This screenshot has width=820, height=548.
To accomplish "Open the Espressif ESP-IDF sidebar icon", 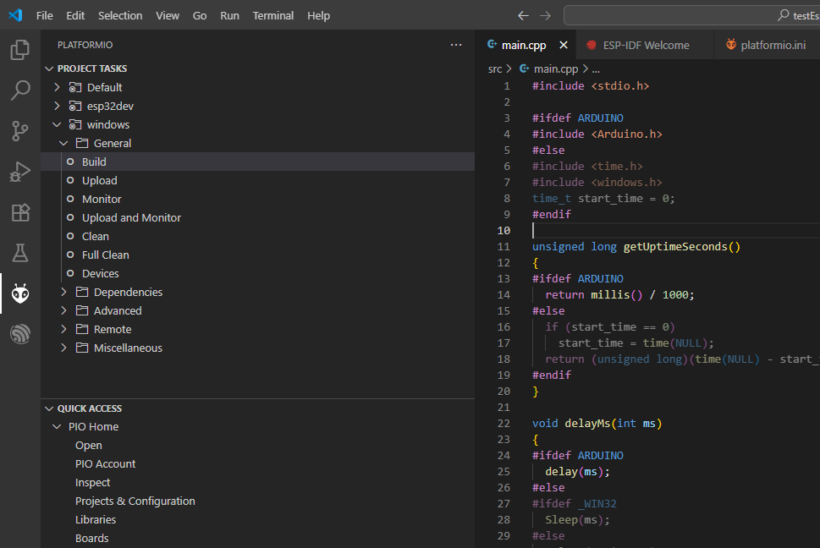I will pyautogui.click(x=19, y=334).
